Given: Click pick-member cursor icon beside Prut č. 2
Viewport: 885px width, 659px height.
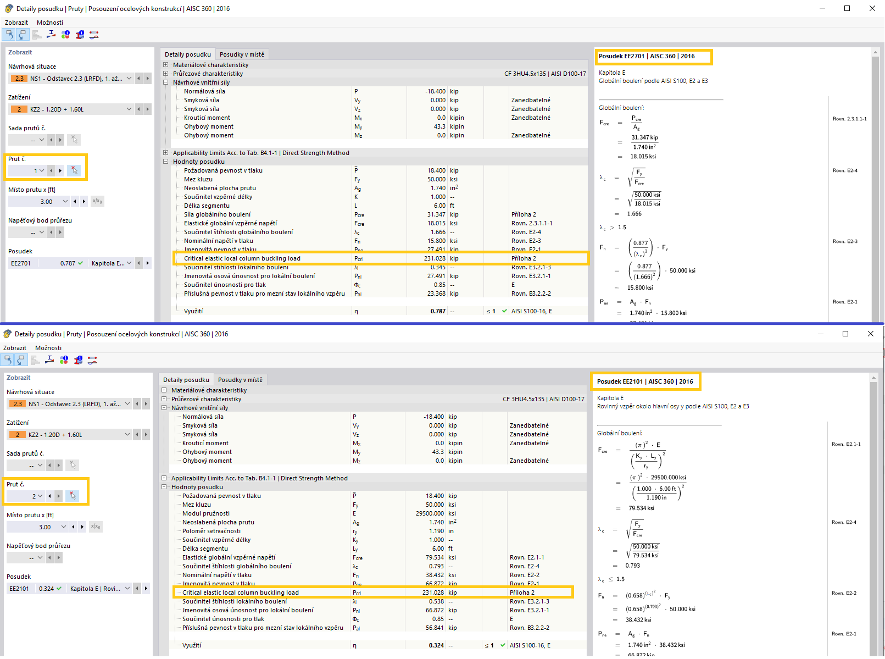Looking at the screenshot, I should click(73, 496).
